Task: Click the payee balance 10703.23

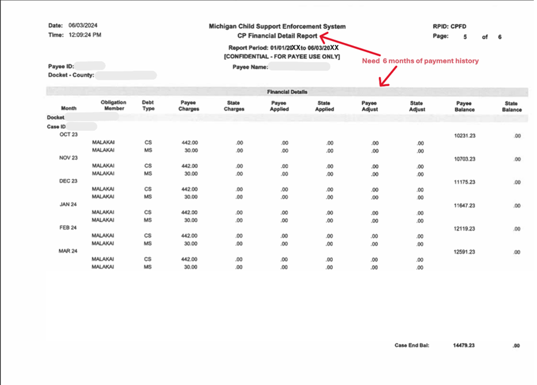Action: pyautogui.click(x=465, y=159)
